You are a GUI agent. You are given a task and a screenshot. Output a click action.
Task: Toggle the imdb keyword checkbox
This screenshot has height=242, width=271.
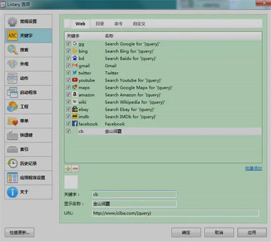[69, 116]
